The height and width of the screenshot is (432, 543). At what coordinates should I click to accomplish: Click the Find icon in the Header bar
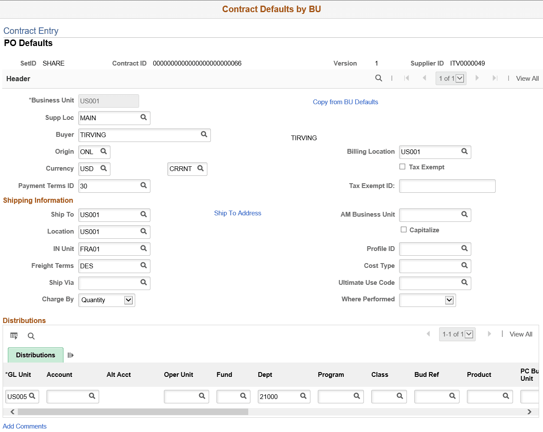point(378,78)
